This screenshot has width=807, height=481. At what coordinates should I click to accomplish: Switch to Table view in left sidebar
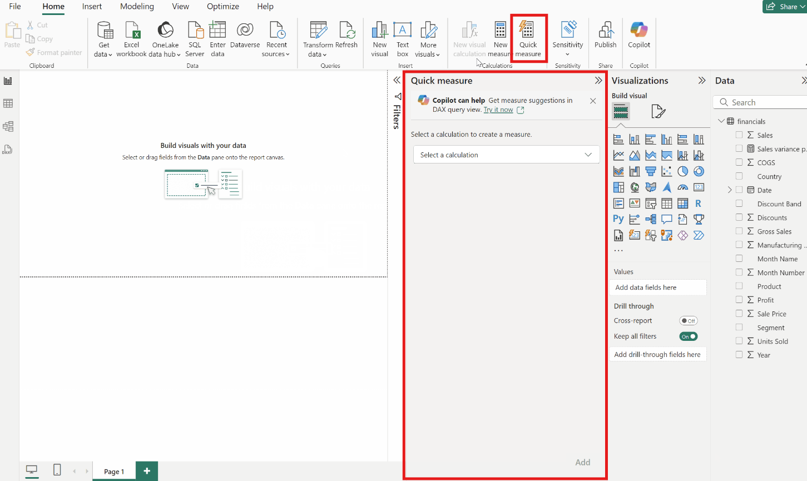8,103
